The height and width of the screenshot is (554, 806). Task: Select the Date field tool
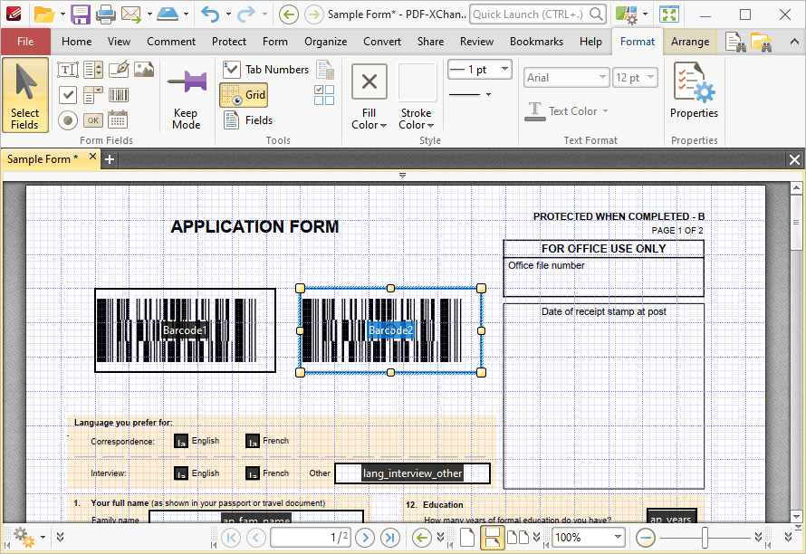pyautogui.click(x=119, y=120)
